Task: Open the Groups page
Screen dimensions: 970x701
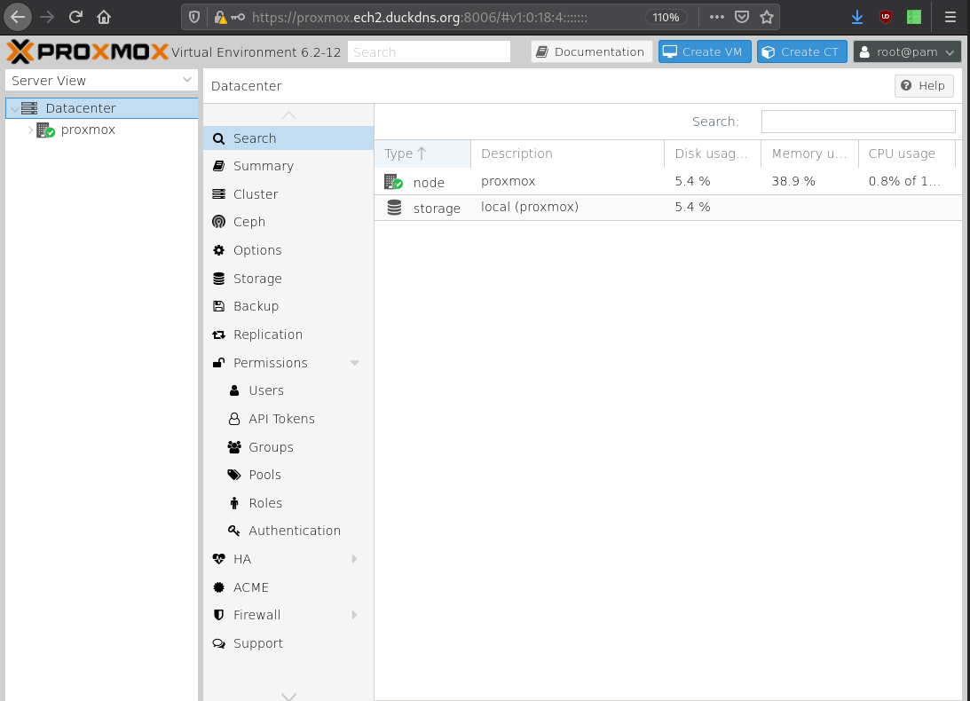Action: pyautogui.click(x=288, y=446)
